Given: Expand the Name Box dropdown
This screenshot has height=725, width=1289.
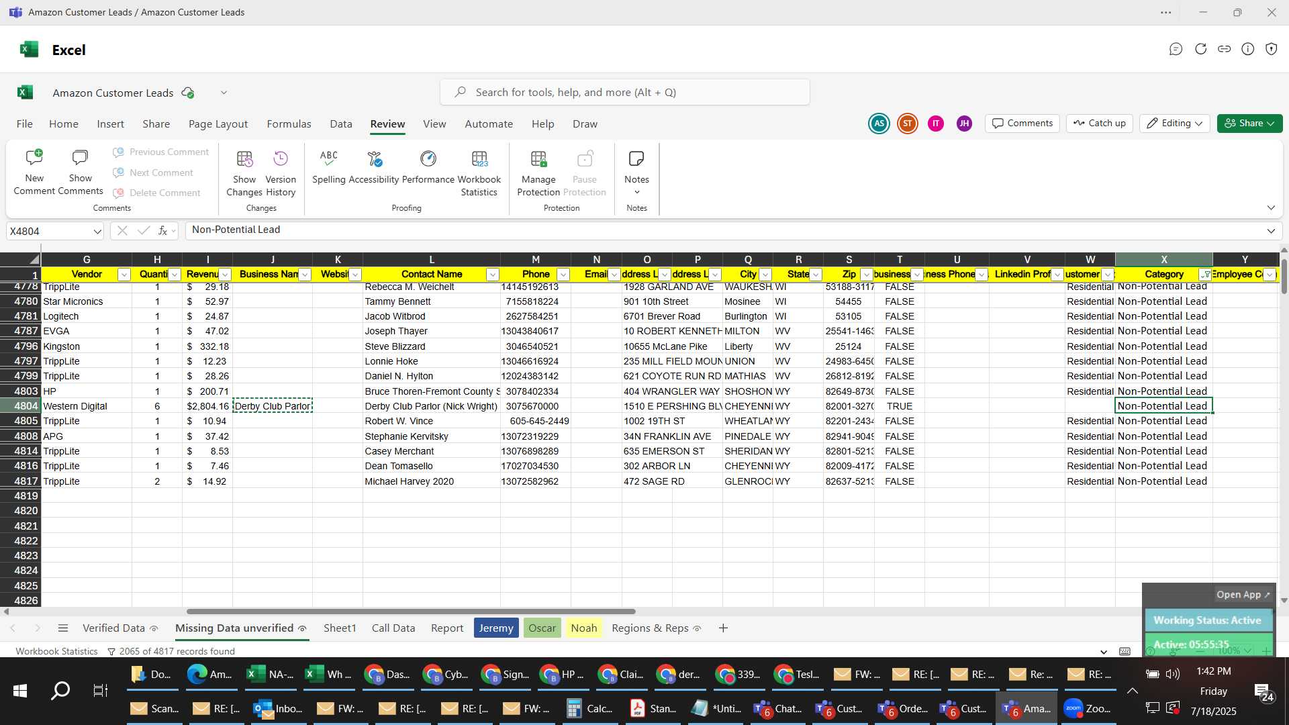Looking at the screenshot, I should click(97, 232).
